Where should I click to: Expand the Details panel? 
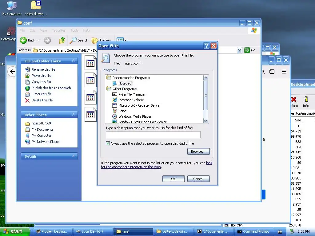(x=73, y=156)
